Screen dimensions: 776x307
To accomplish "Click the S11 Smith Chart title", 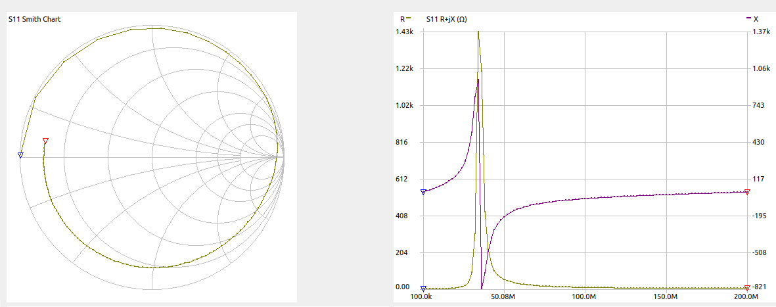I will [34, 19].
